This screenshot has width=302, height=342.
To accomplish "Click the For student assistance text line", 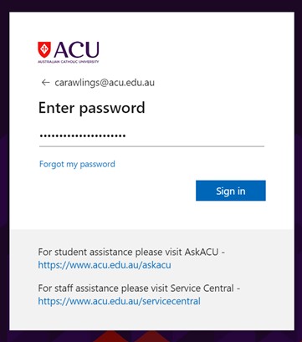I will click(131, 252).
